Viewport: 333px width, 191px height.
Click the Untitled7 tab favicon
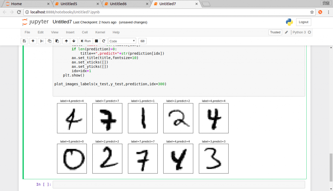(x=156, y=4)
